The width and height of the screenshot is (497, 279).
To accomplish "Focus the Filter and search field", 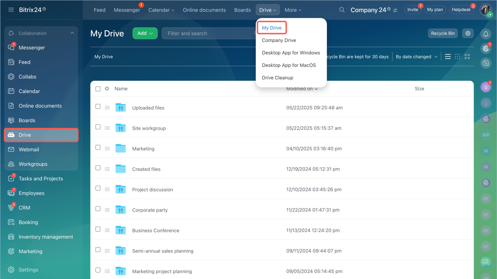I will click(208, 33).
